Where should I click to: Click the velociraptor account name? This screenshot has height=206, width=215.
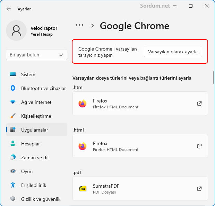tap(44, 28)
